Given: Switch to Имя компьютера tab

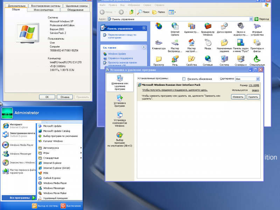Looking at the screenshot, I should [43, 10].
